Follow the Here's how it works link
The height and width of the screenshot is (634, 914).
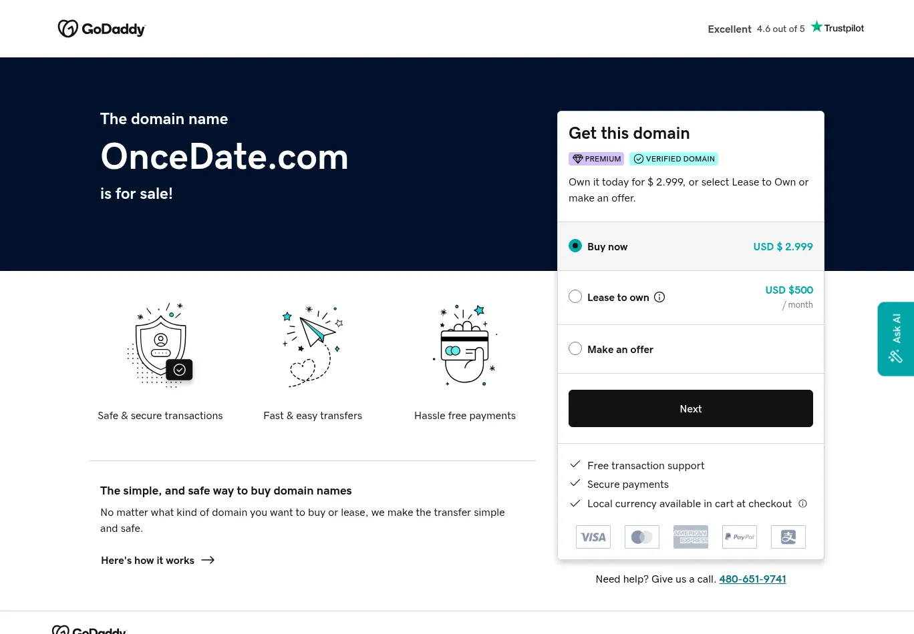coord(158,561)
